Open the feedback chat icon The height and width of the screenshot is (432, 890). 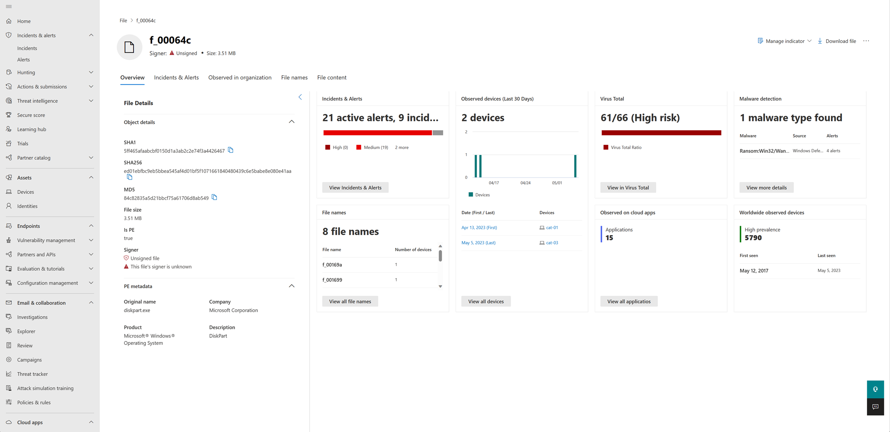pyautogui.click(x=875, y=407)
